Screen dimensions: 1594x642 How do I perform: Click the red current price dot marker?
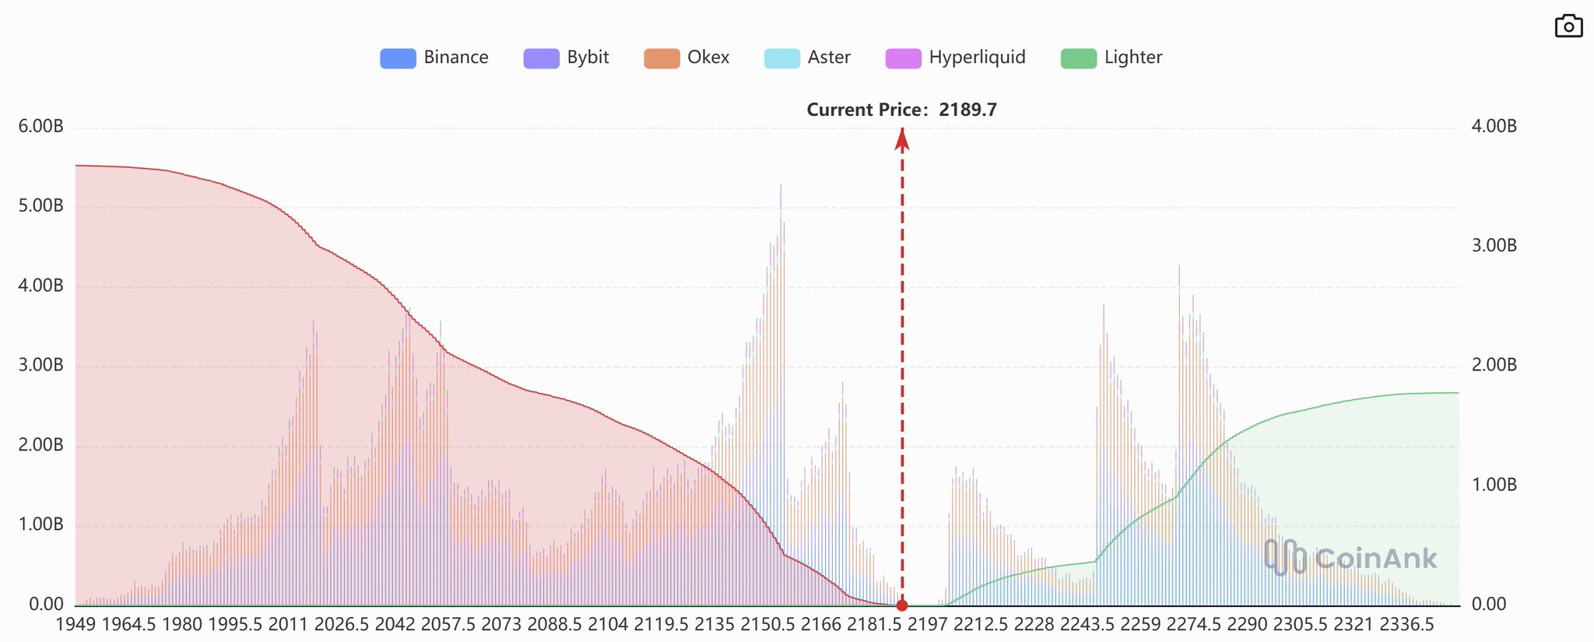click(x=902, y=605)
